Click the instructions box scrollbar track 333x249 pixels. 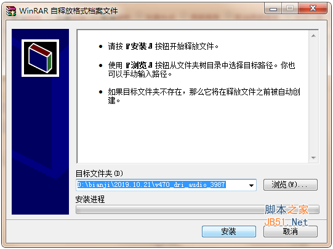click(313, 97)
